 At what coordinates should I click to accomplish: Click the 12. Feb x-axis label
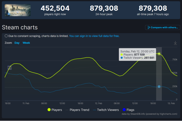tap(99, 103)
